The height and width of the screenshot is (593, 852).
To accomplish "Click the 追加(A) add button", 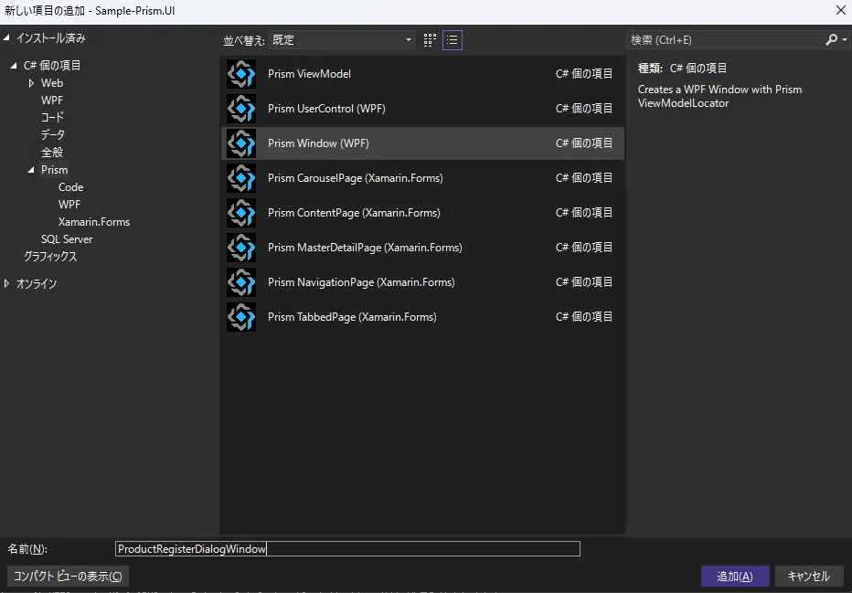I will 735,577.
